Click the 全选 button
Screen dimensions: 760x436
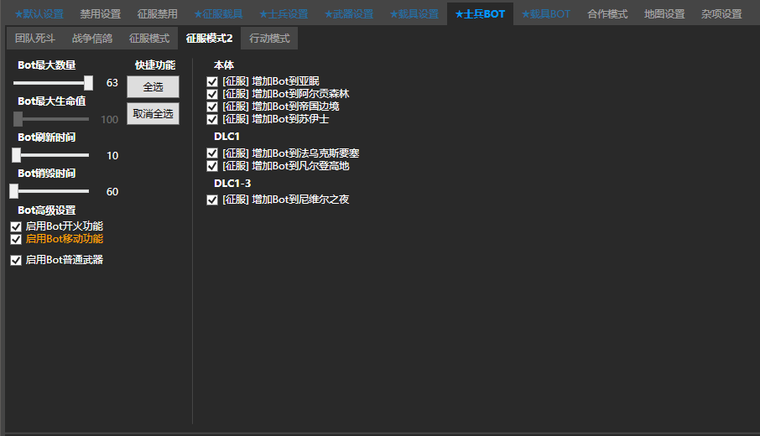(153, 87)
